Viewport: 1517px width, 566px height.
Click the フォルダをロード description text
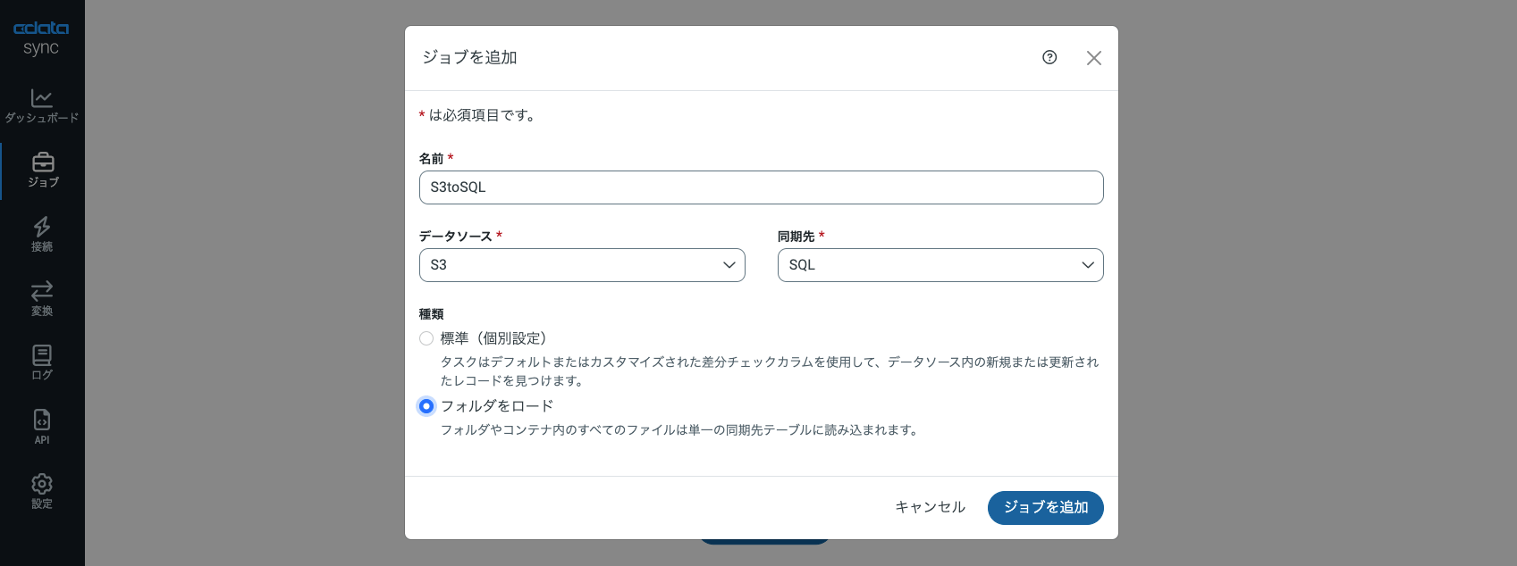680,430
